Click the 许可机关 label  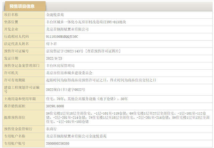pyautogui.click(x=11, y=73)
